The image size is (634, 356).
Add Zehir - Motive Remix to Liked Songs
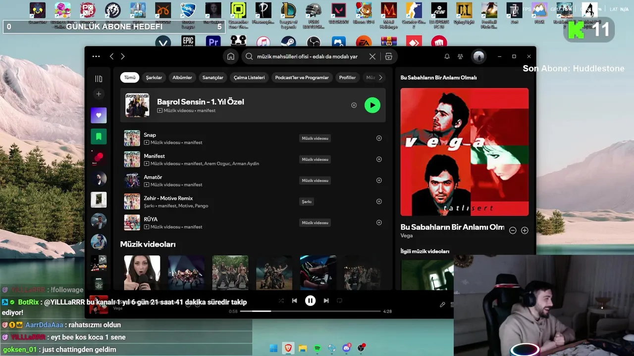point(379,201)
